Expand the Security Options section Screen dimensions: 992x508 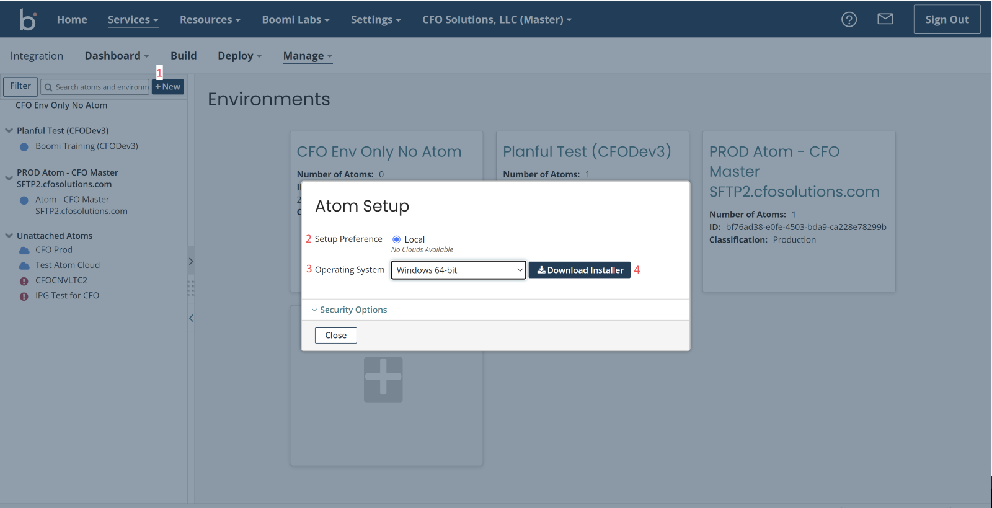350,310
